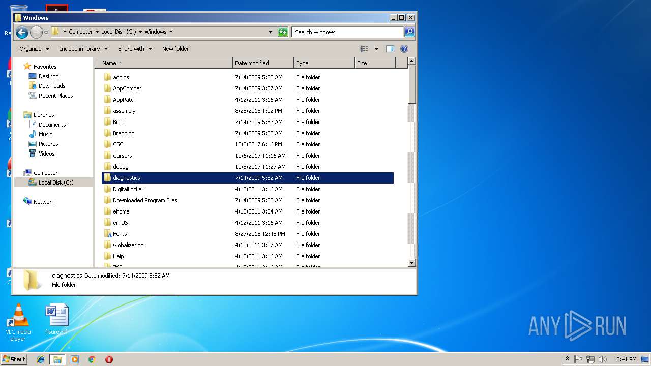Launch Google Chrome from taskbar
The image size is (651, 366).
[x=92, y=359]
